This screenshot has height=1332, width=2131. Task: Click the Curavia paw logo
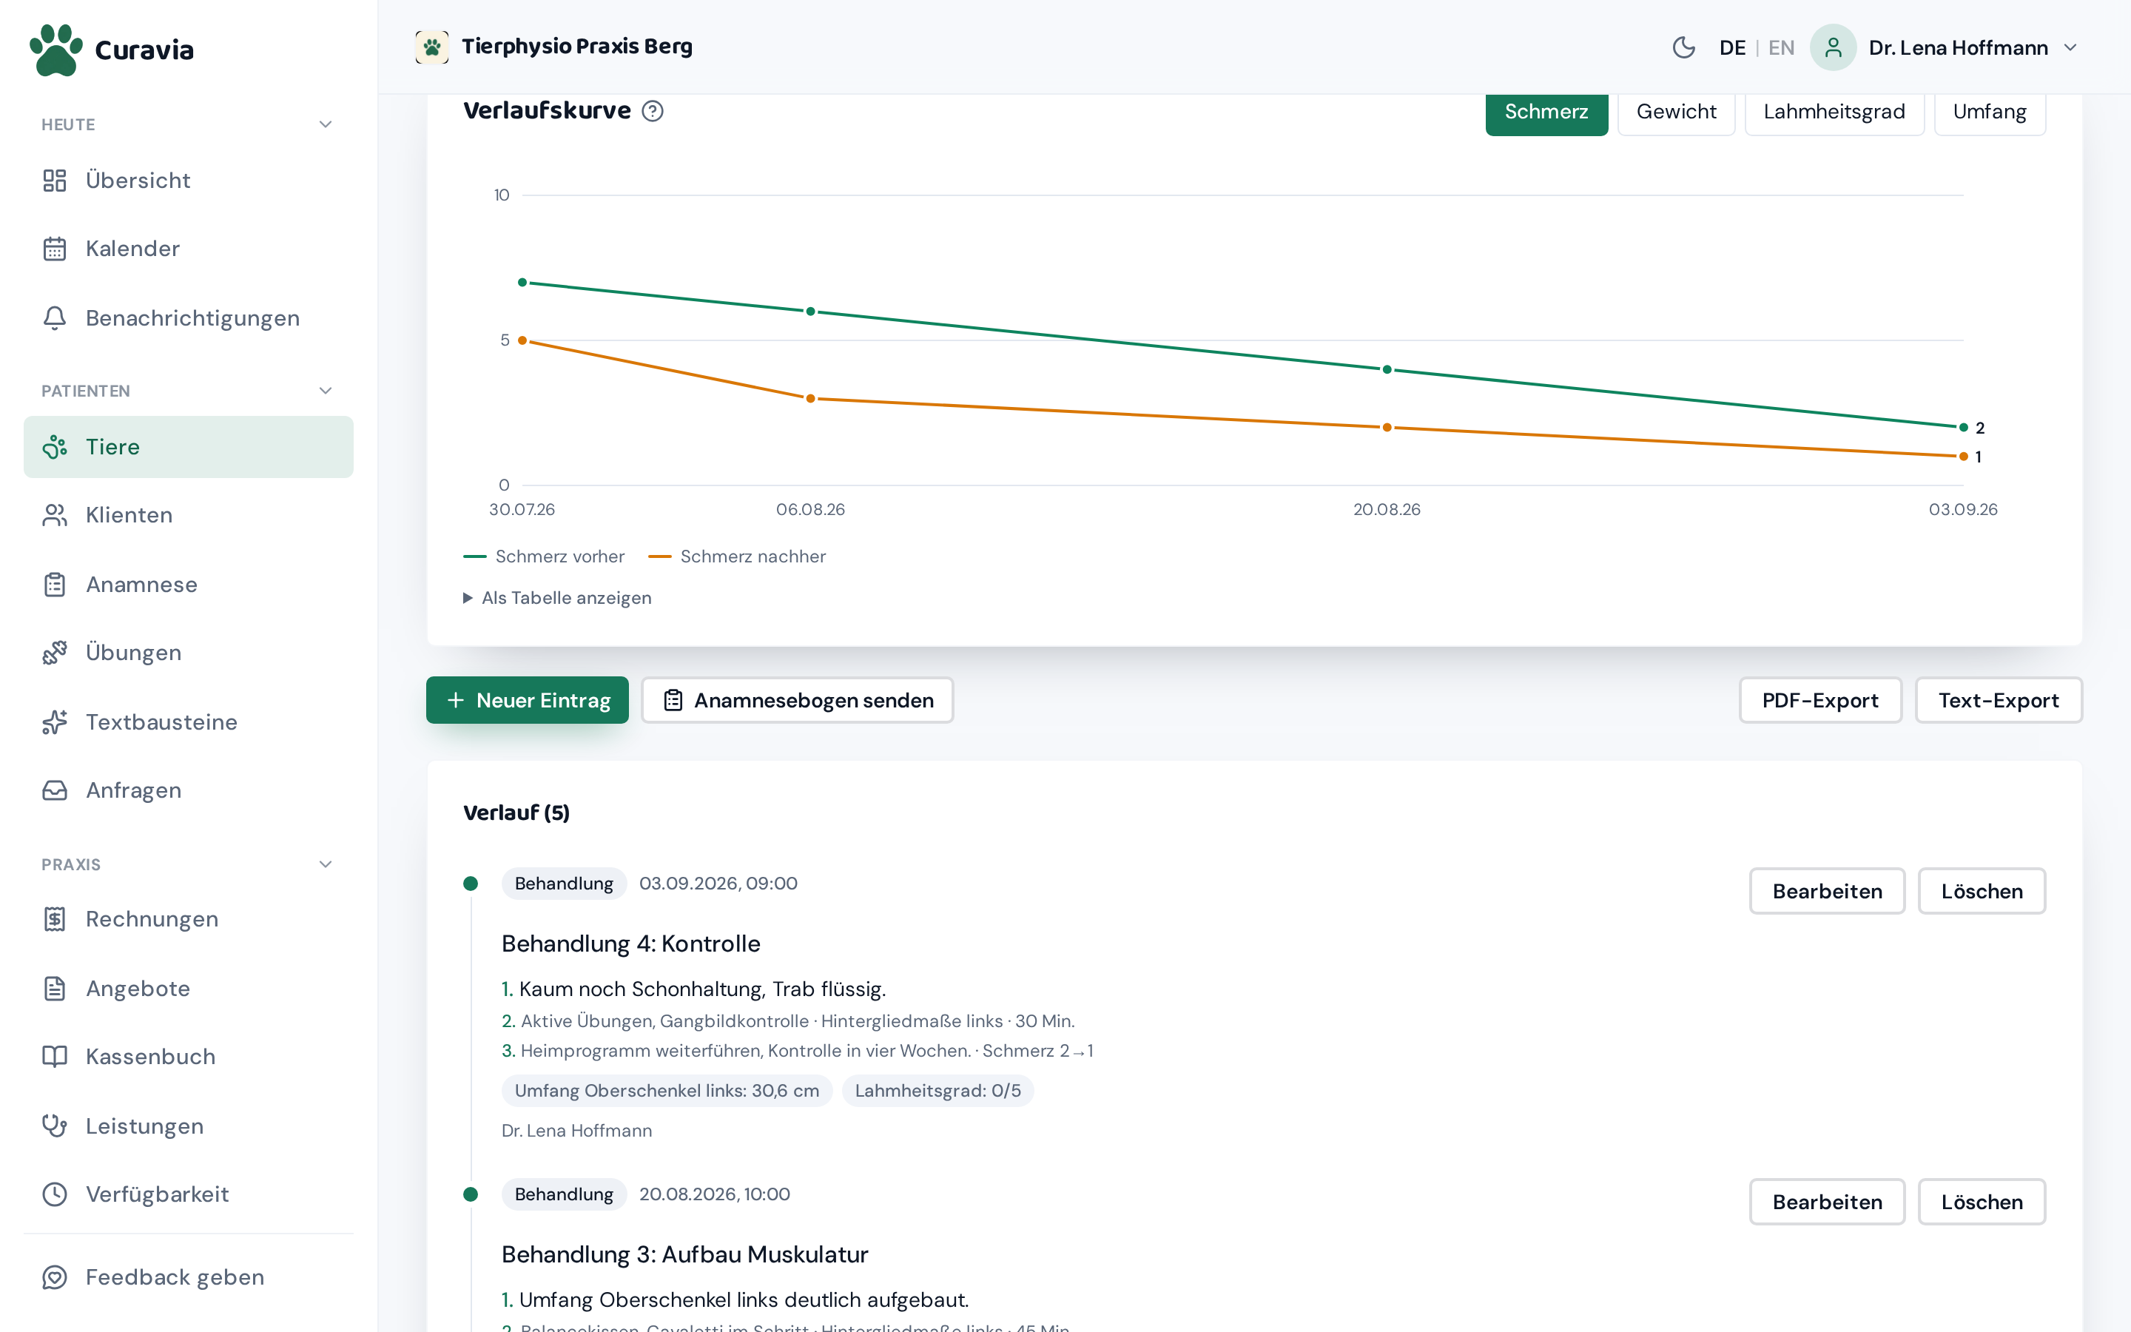click(x=56, y=50)
